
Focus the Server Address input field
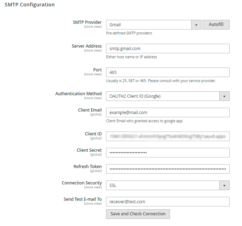pos(167,49)
